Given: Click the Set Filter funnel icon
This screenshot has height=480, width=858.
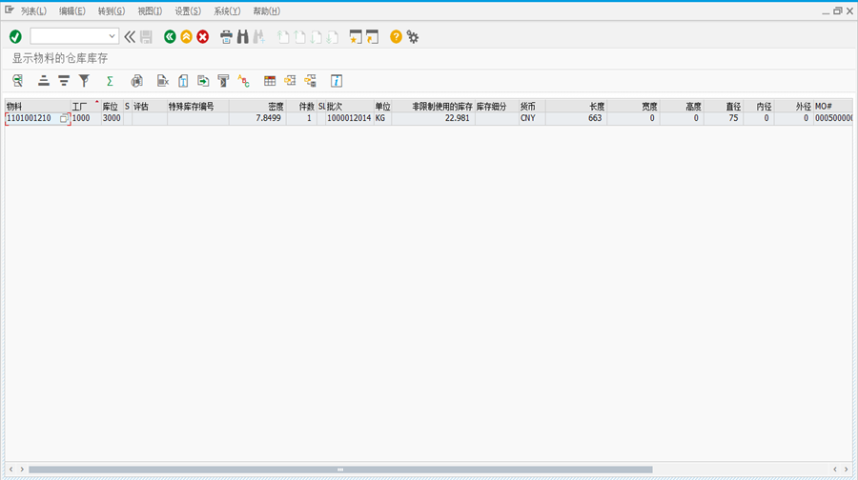Looking at the screenshot, I should click(84, 81).
